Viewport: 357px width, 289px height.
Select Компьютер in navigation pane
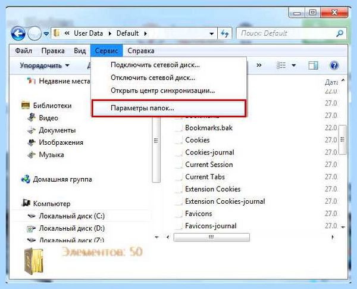52,204
